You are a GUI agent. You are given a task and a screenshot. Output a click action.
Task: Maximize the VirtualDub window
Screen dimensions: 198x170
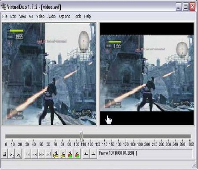pyautogui.click(x=186, y=7)
